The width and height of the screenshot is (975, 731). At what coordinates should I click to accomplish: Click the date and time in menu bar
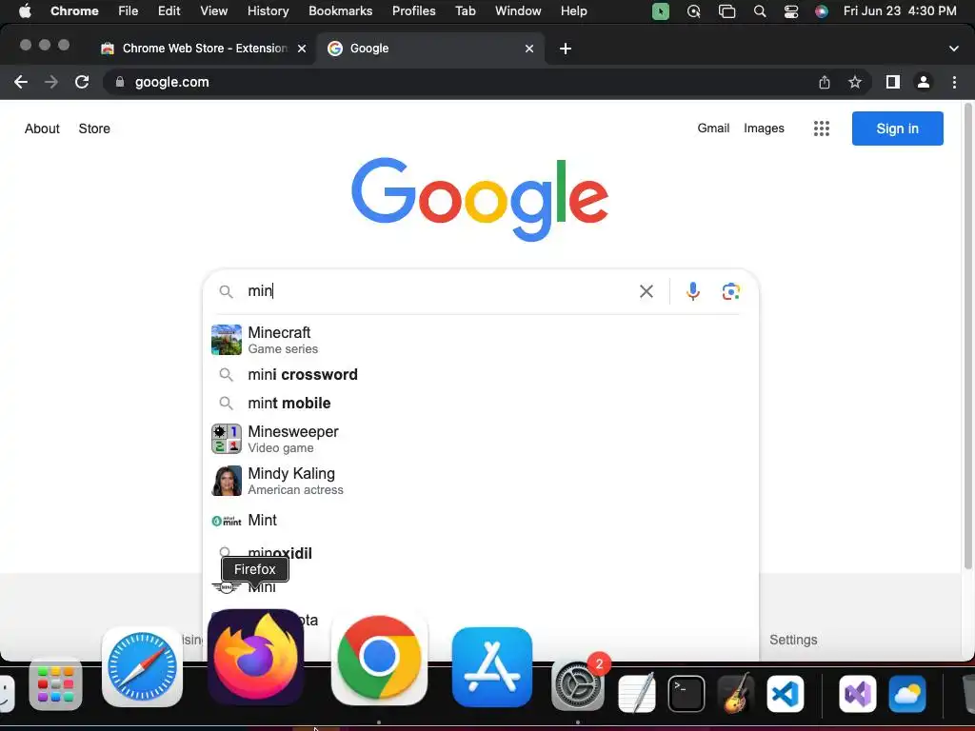click(900, 11)
